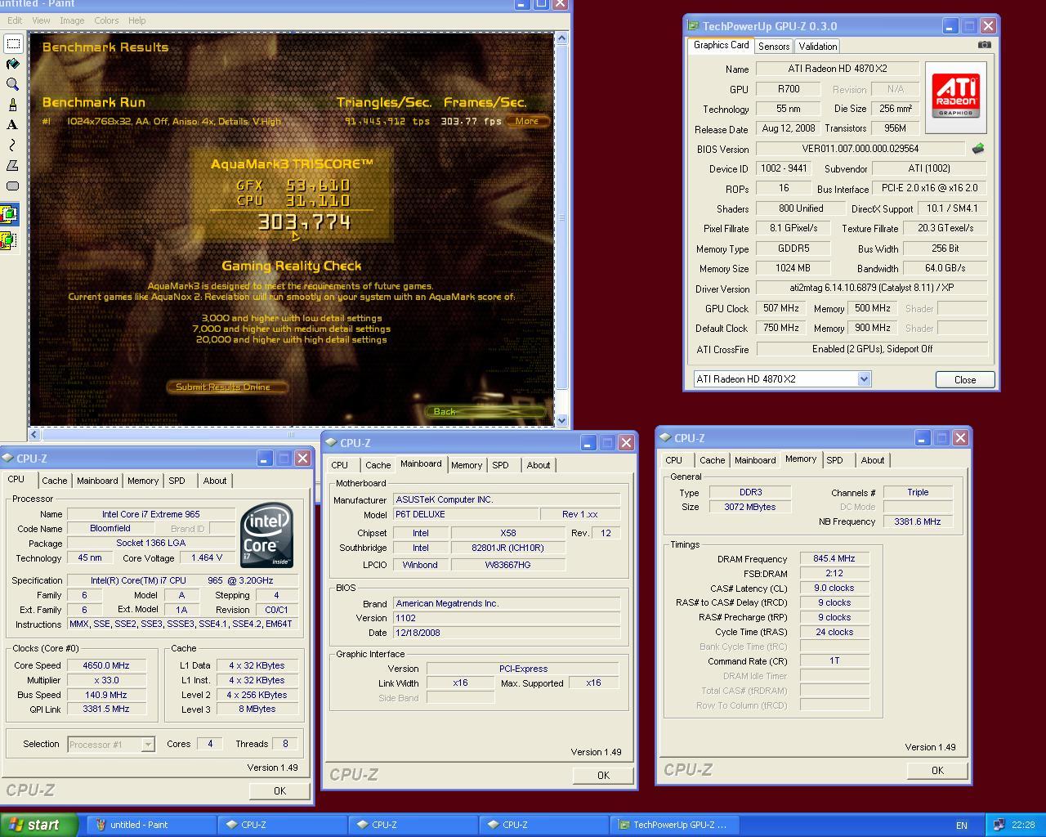The height and width of the screenshot is (837, 1046).
Task: Switch to TechPowerUp GPU-Z in taskbar
Action: (x=675, y=825)
